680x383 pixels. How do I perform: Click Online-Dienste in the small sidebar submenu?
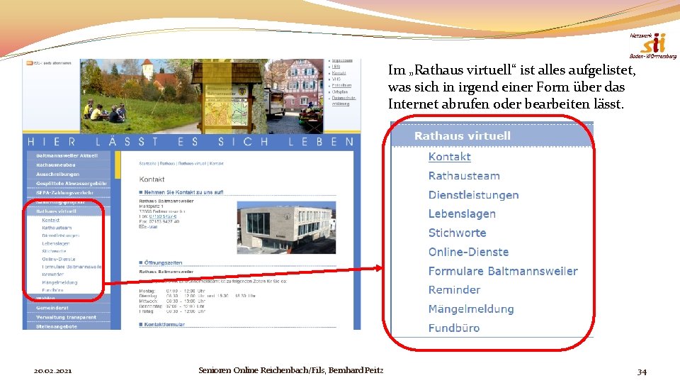(59, 260)
